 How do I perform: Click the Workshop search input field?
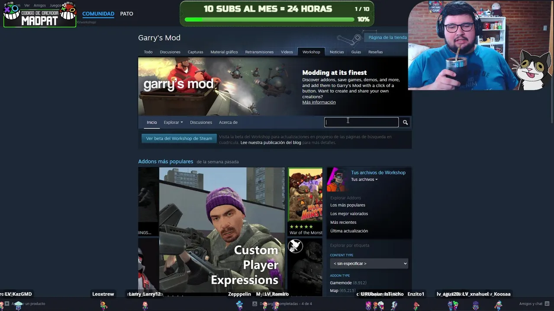pyautogui.click(x=361, y=122)
